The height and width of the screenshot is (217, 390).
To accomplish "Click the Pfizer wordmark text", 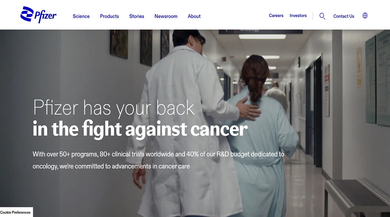I will (45, 16).
